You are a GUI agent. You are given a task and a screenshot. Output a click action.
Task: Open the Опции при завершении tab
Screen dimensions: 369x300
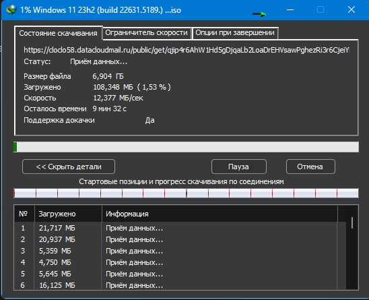click(x=235, y=32)
